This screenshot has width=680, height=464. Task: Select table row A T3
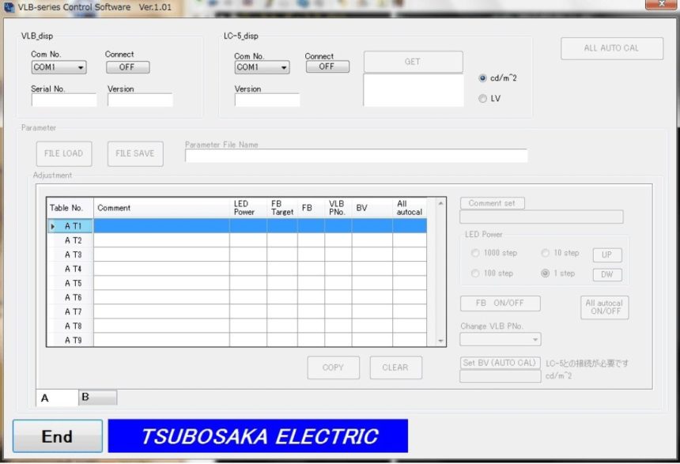[236, 255]
